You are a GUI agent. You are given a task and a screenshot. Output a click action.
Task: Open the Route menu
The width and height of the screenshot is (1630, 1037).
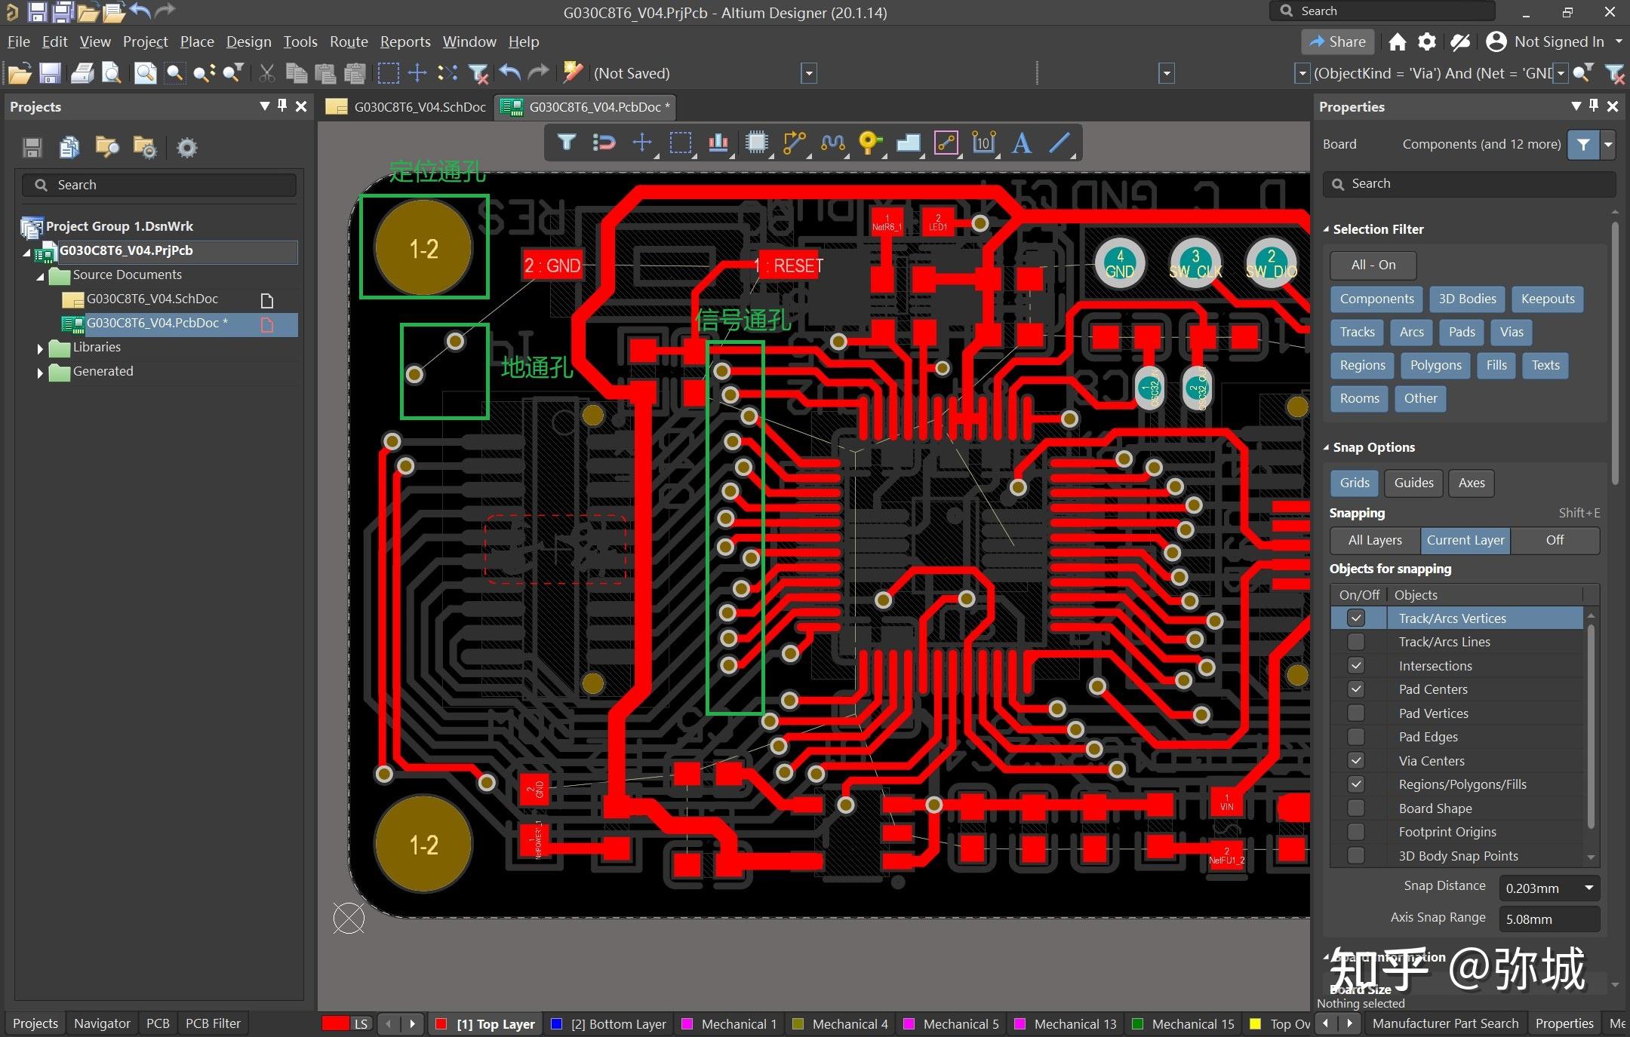pyautogui.click(x=348, y=41)
